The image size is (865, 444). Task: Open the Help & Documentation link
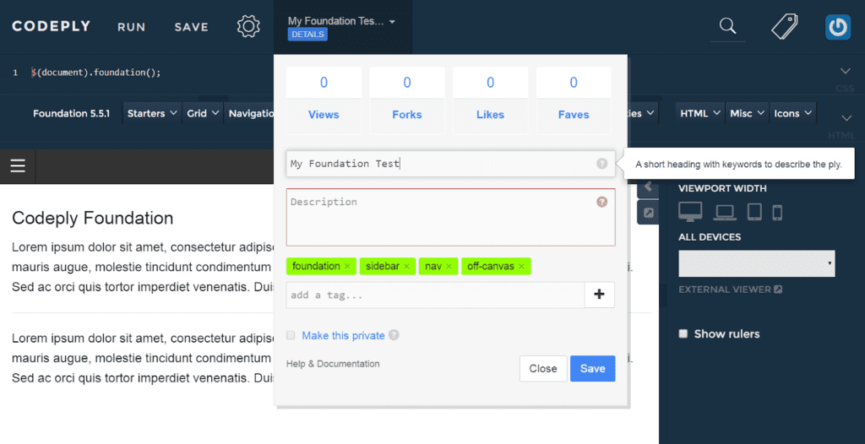click(333, 364)
